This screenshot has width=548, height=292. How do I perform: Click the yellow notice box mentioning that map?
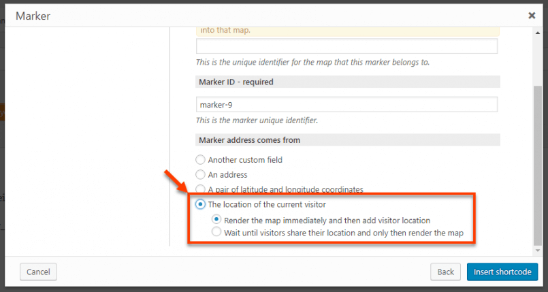pyautogui.click(x=348, y=31)
